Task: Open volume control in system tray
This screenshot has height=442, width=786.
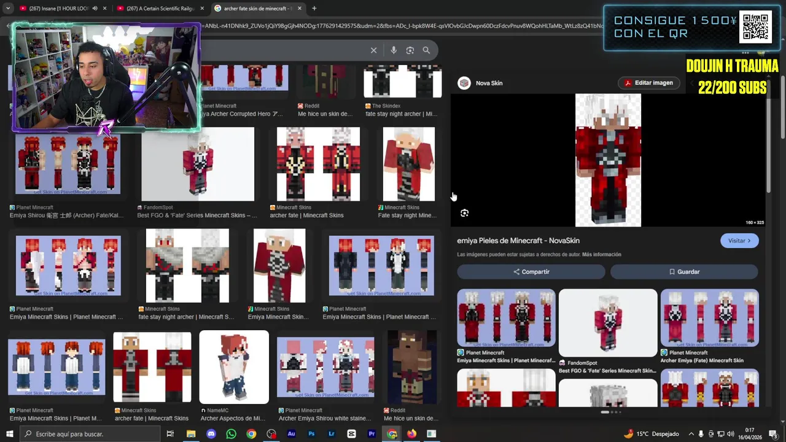Action: (730, 434)
